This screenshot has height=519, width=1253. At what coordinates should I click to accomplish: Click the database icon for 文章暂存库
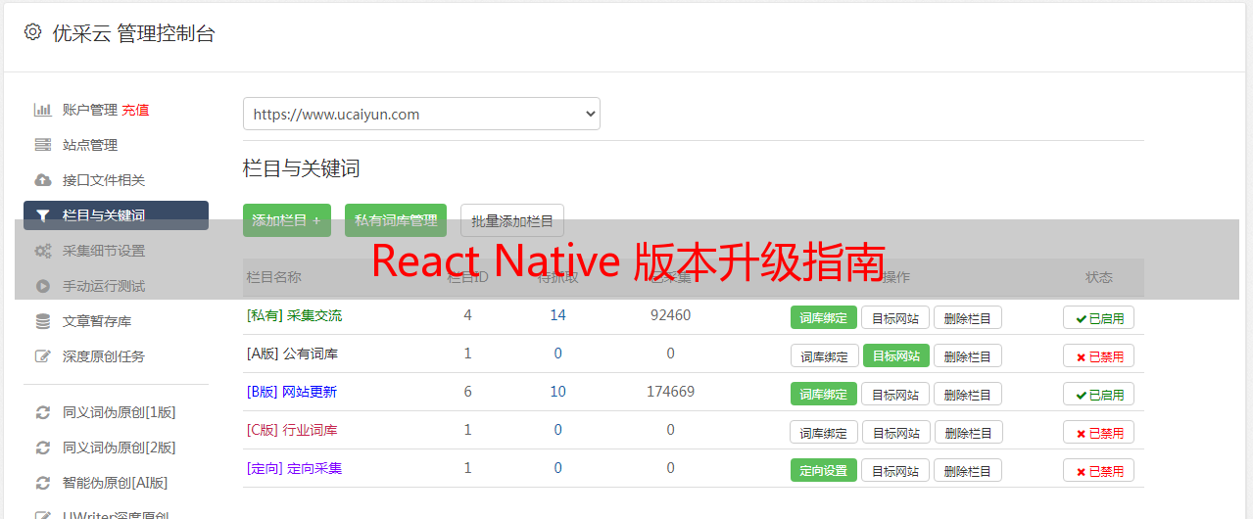42,321
